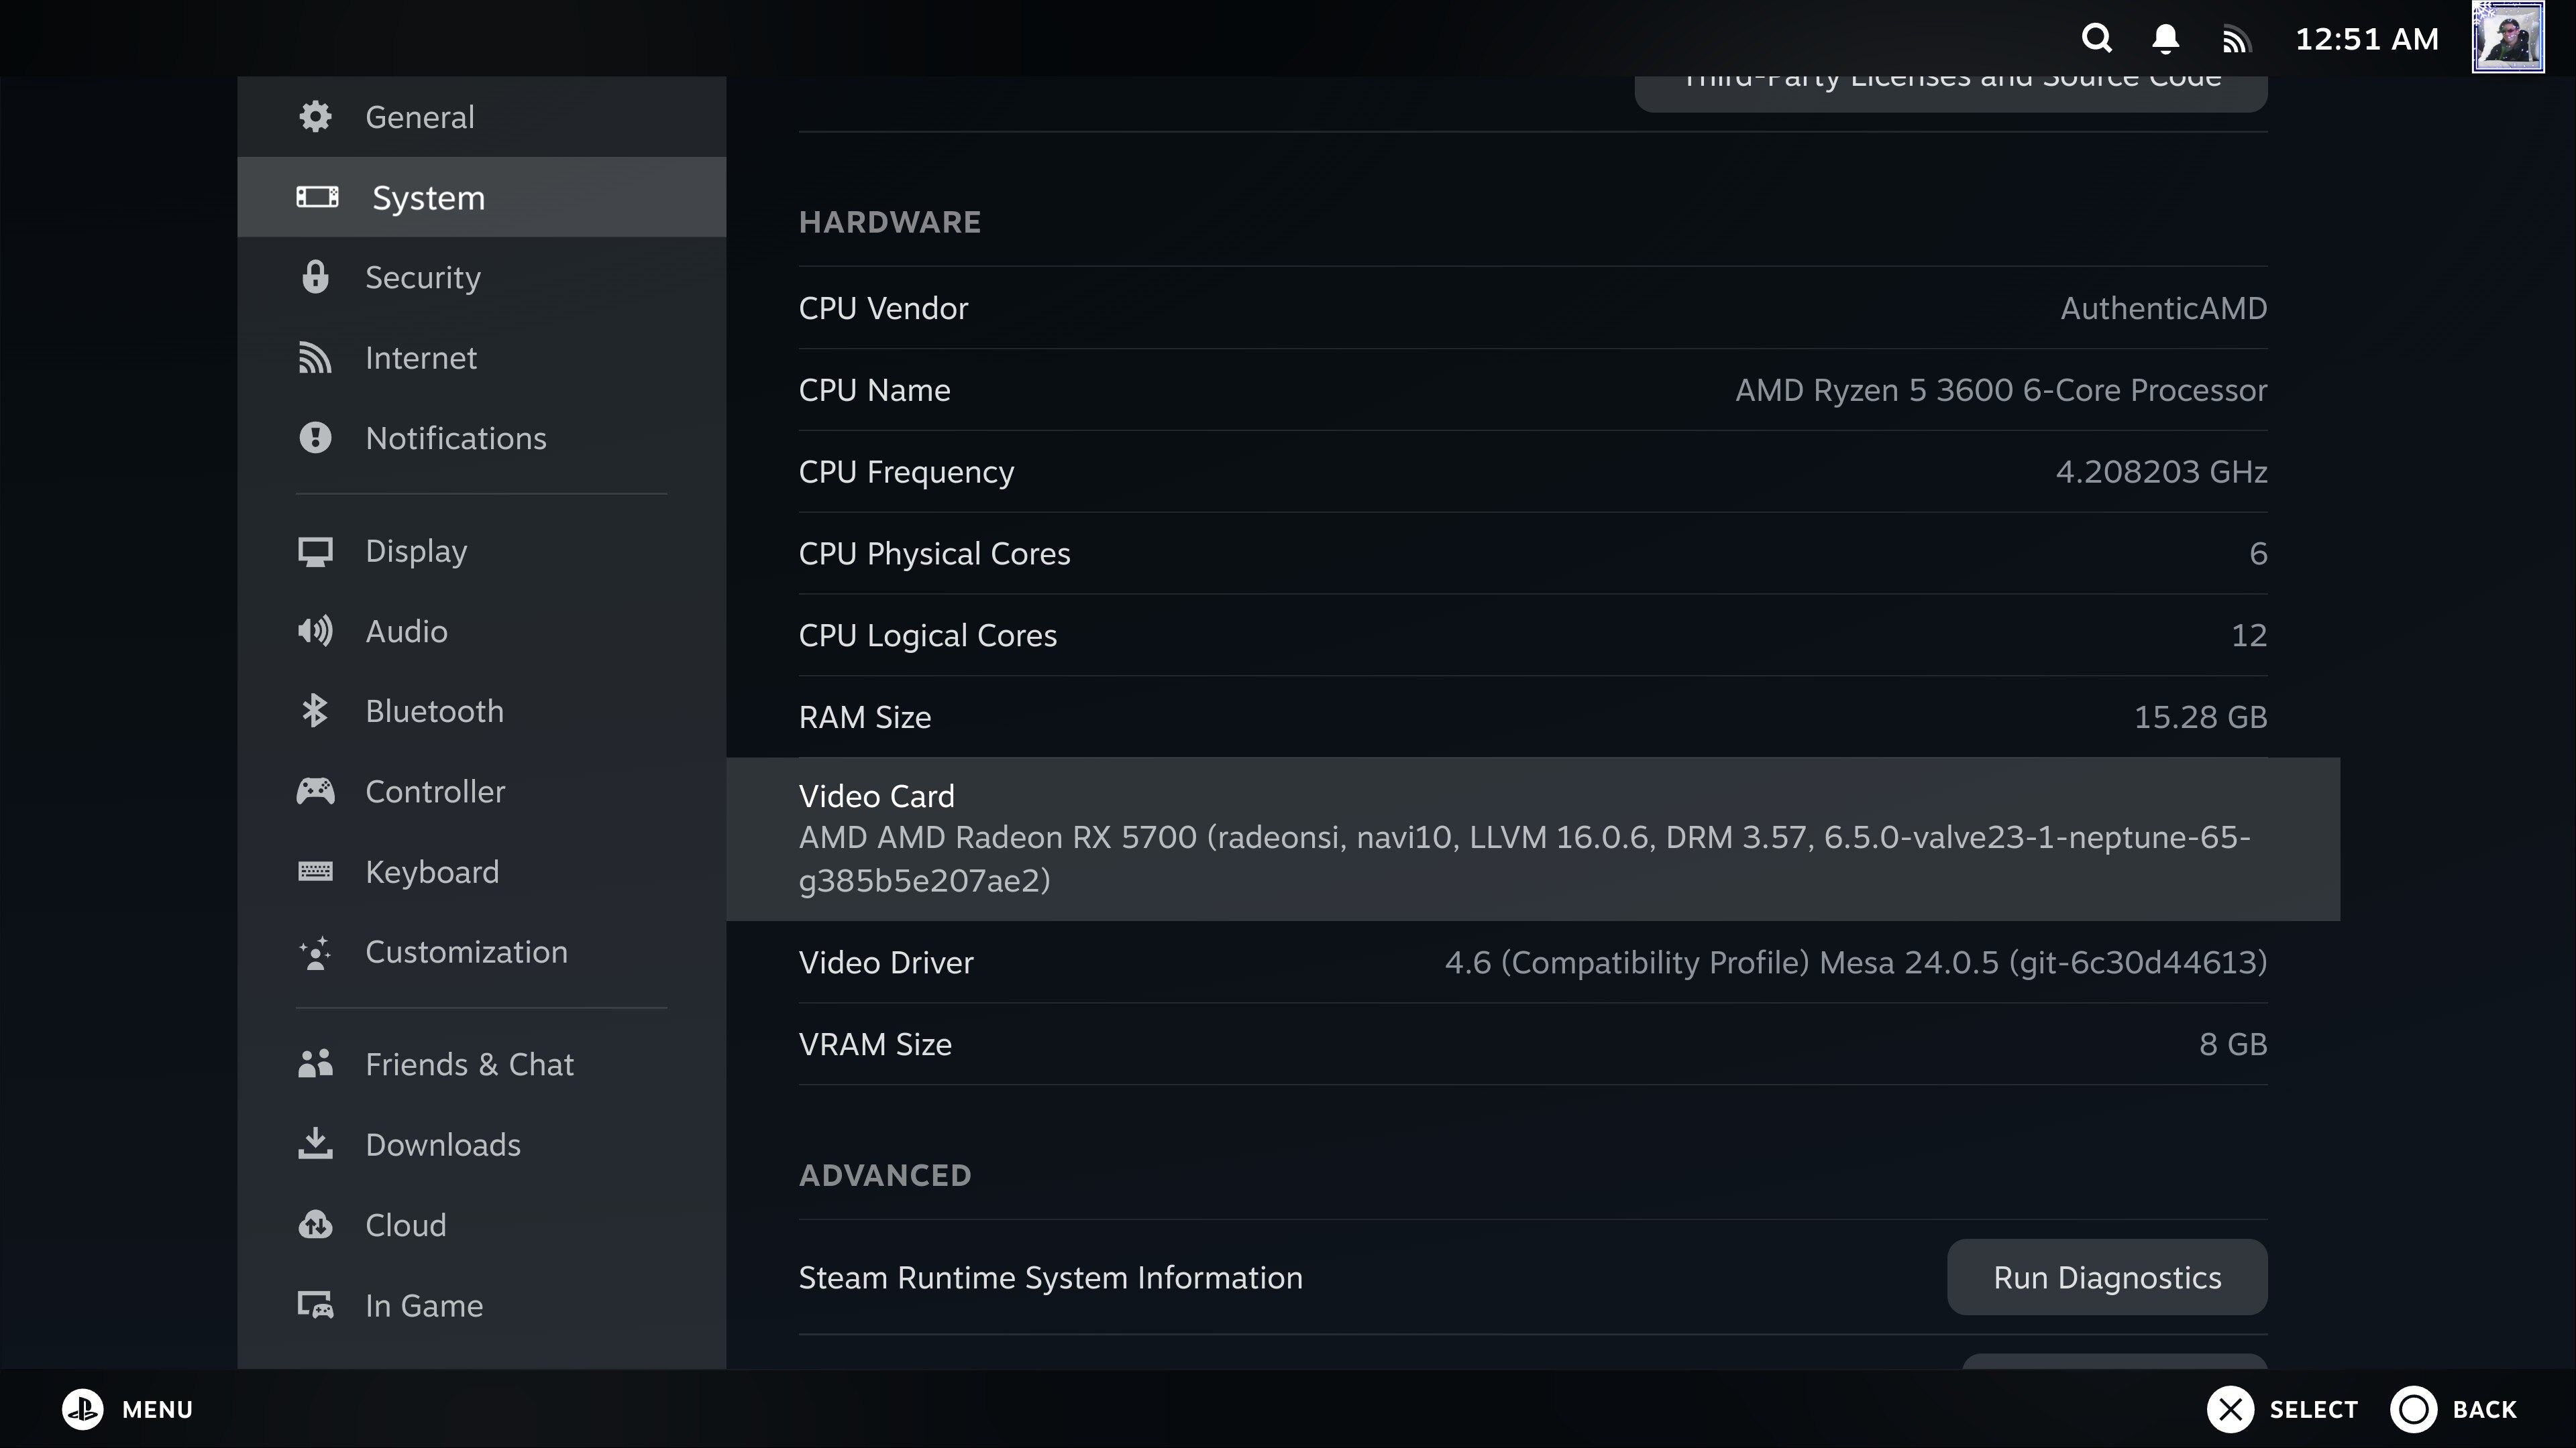Open Downloads settings
2576x1448 pixels.
482,1144
